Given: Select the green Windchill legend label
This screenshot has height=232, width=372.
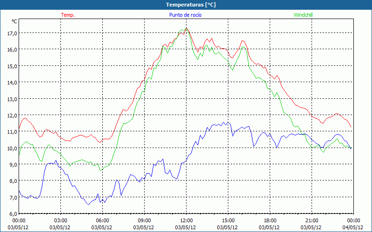Looking at the screenshot, I should tap(303, 15).
